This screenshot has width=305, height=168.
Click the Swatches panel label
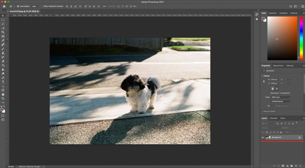pyautogui.click(x=273, y=13)
